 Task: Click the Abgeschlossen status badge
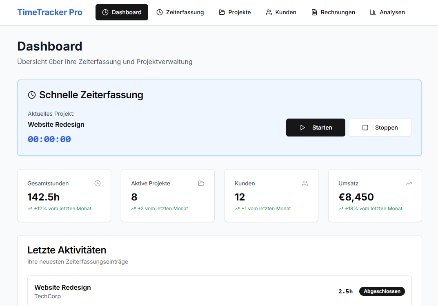pyautogui.click(x=382, y=291)
